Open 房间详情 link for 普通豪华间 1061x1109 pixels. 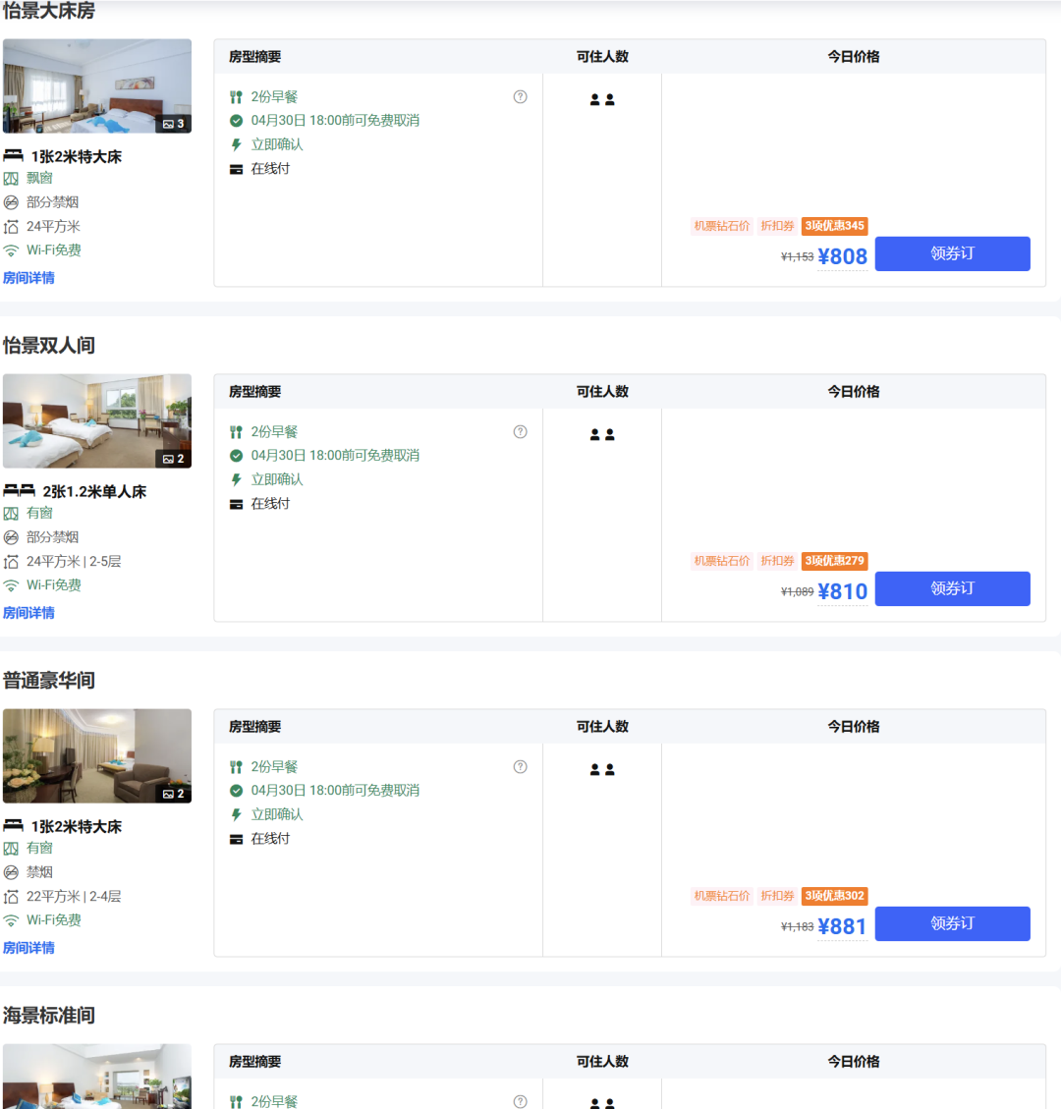(x=28, y=948)
